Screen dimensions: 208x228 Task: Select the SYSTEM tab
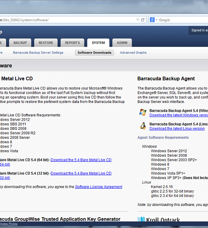tap(98, 43)
